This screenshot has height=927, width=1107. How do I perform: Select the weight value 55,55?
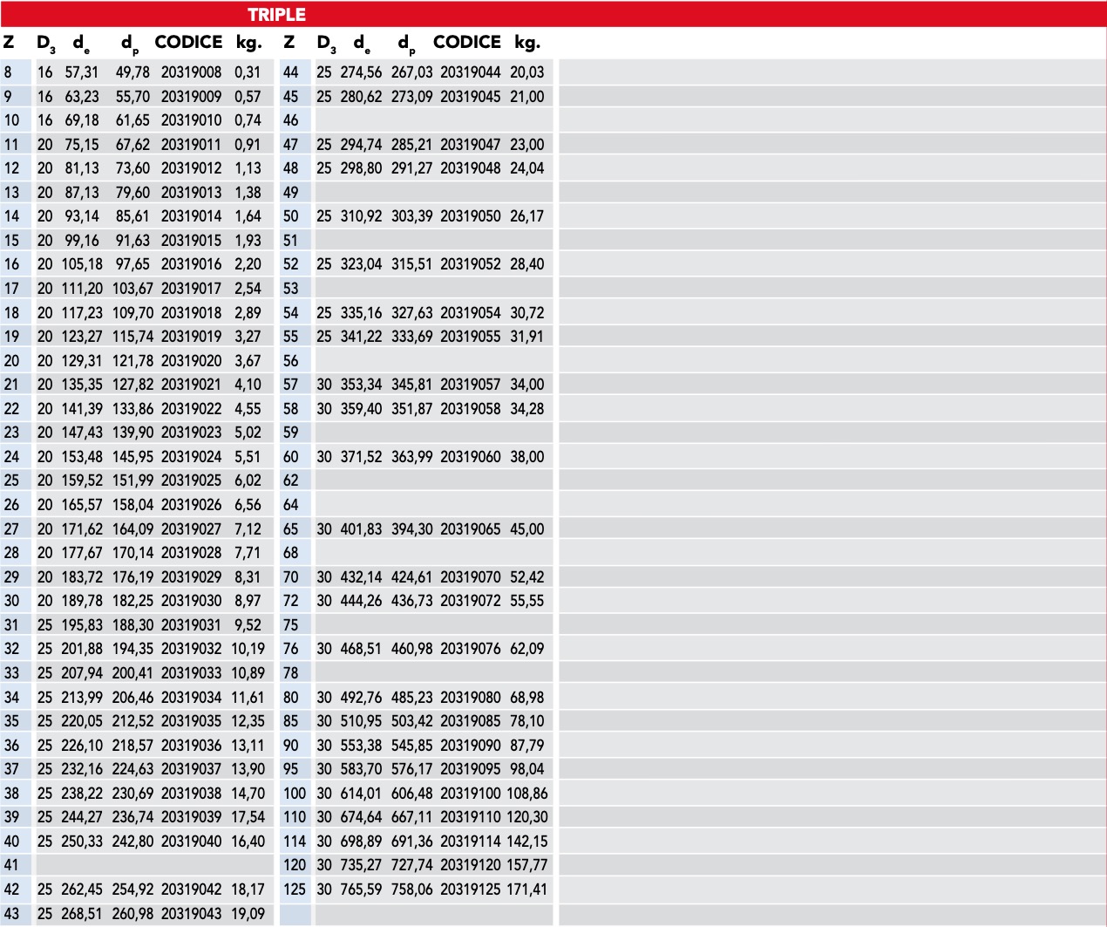(x=527, y=601)
